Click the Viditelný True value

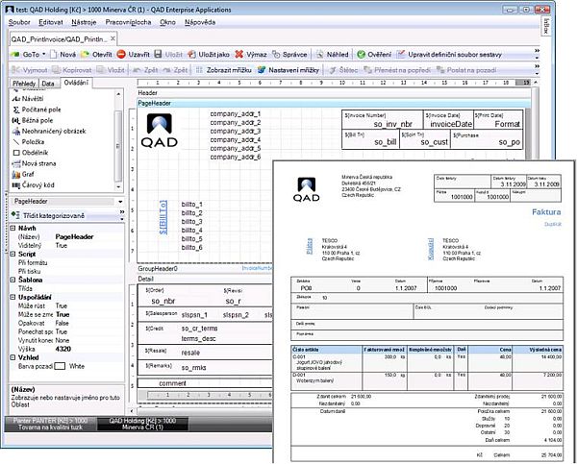coord(62,245)
